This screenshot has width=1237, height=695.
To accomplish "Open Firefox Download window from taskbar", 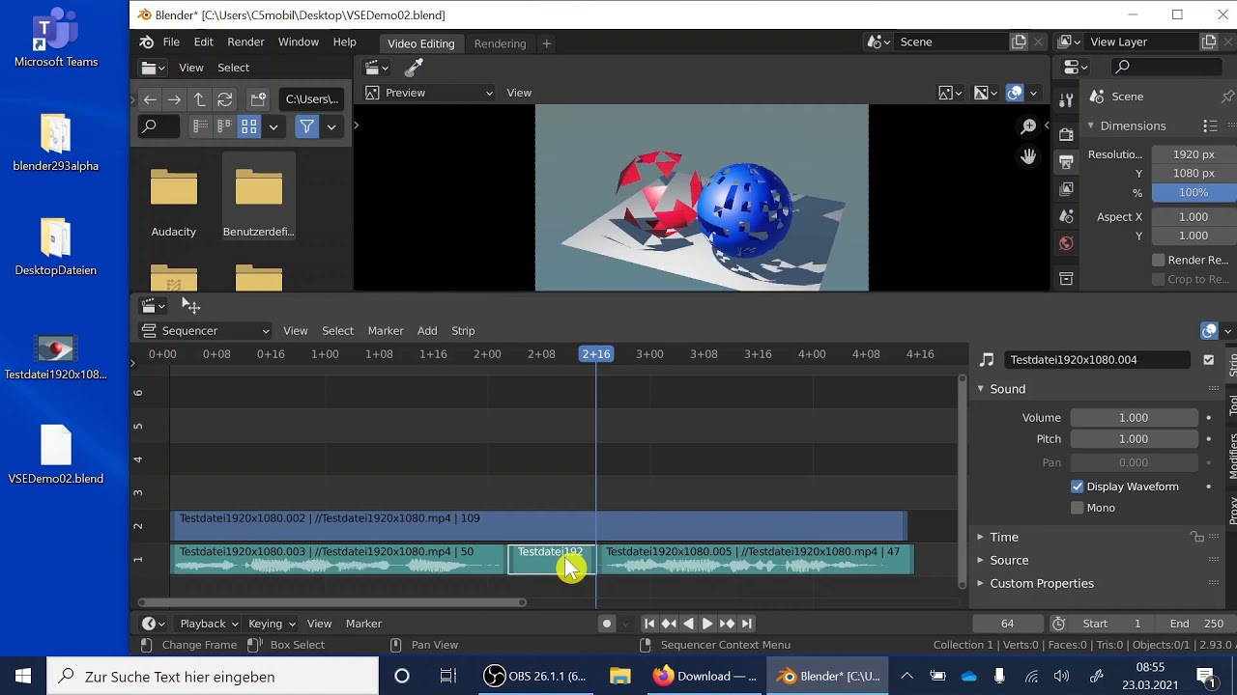I will pos(705,676).
